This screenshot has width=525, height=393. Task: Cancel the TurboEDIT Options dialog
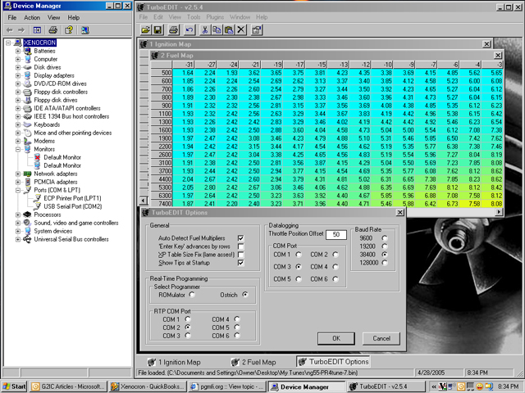381,338
